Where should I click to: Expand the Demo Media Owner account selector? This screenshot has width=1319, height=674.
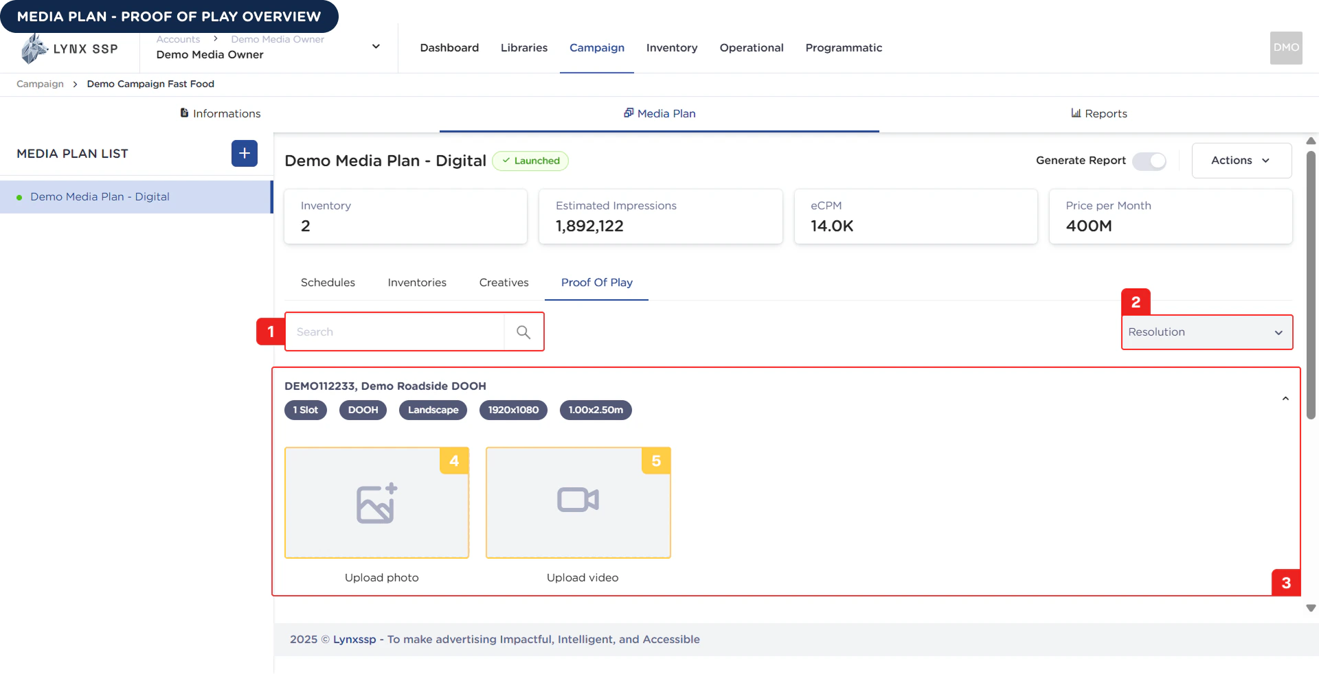coord(376,47)
